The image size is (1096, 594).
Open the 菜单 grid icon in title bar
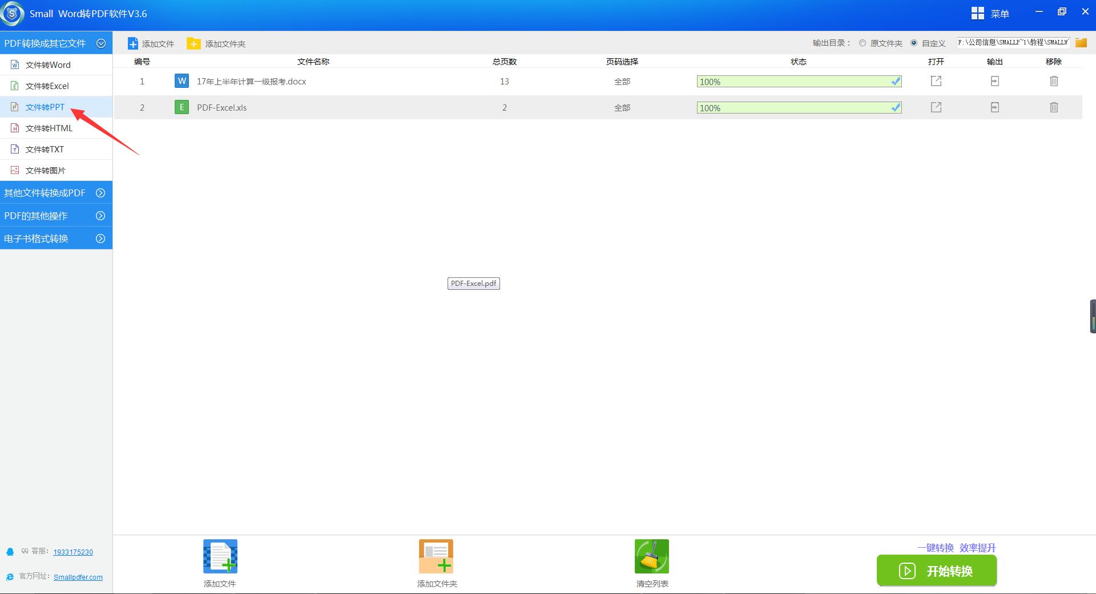tap(978, 14)
